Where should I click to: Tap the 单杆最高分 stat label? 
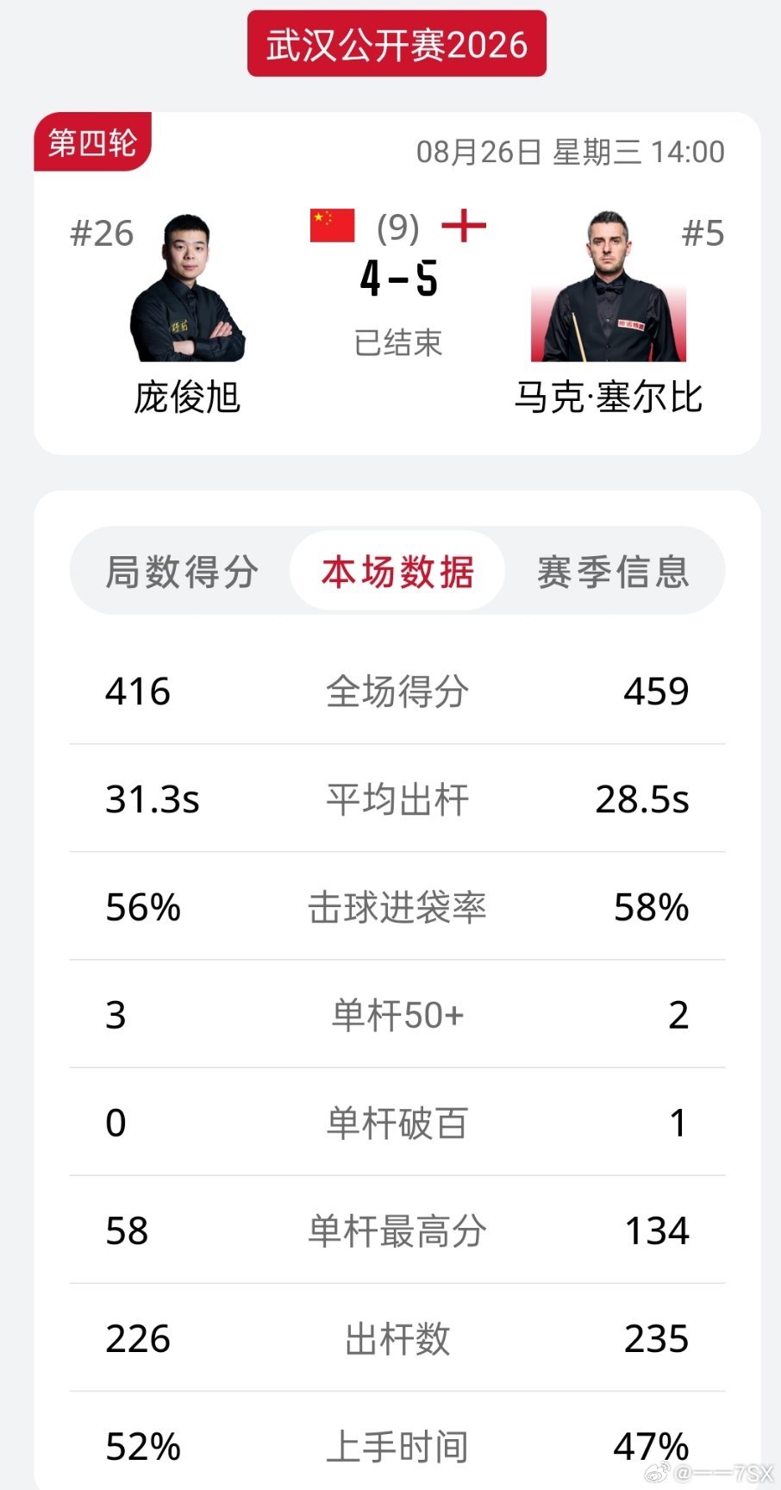click(x=397, y=1230)
